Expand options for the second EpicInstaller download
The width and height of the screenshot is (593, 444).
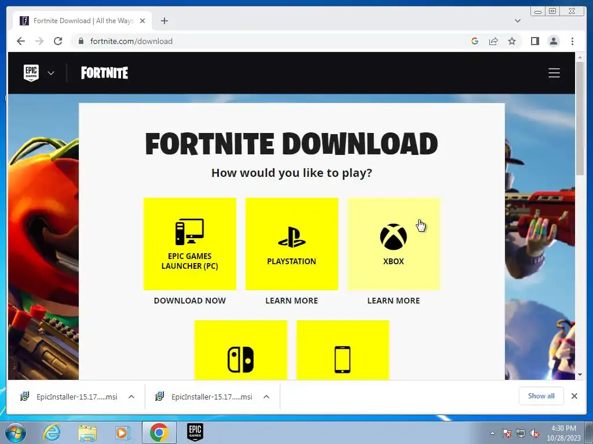[266, 397]
